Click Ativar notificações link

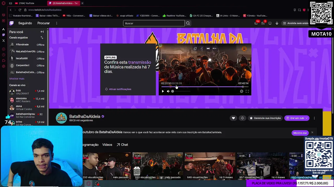click(118, 89)
